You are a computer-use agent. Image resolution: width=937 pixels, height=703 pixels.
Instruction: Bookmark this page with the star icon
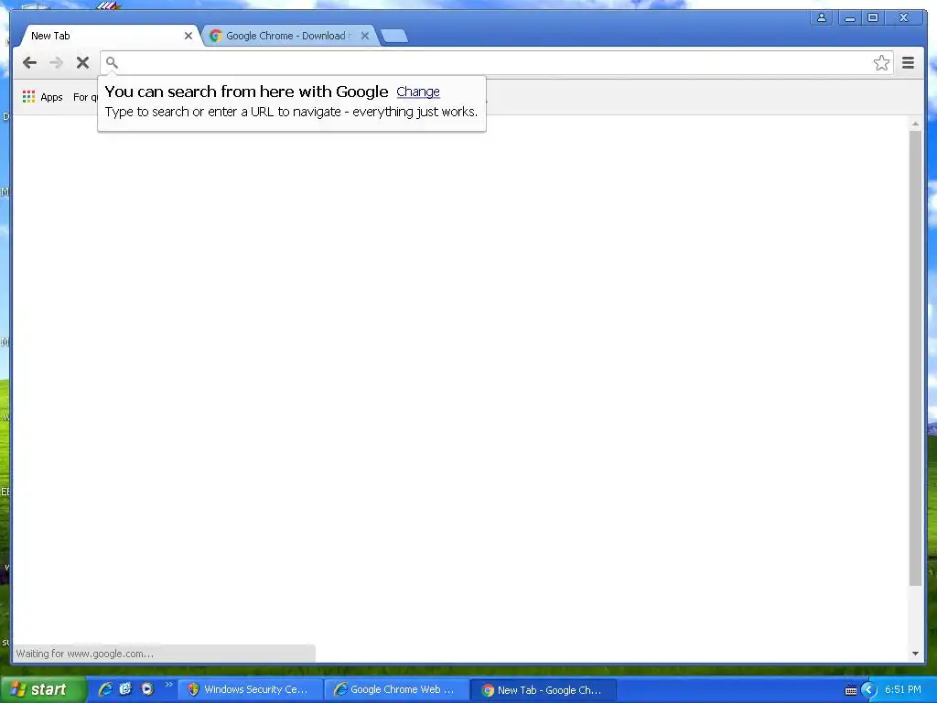881,63
